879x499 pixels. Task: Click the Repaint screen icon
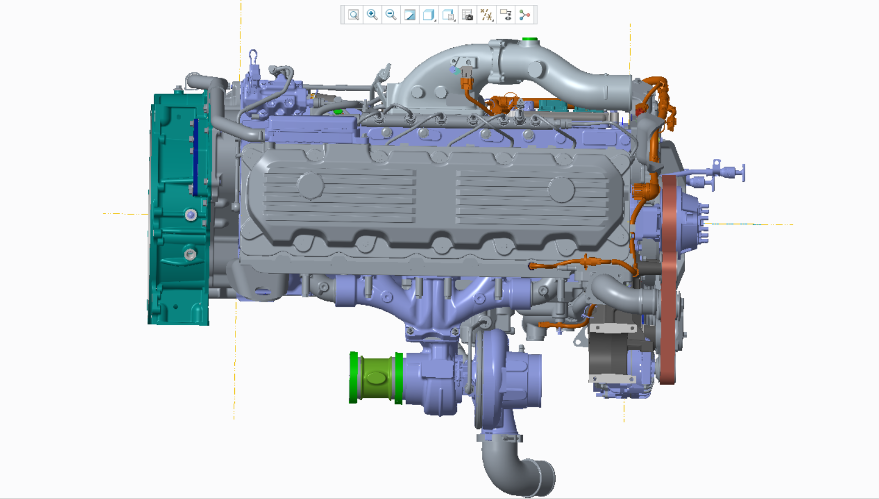[410, 15]
